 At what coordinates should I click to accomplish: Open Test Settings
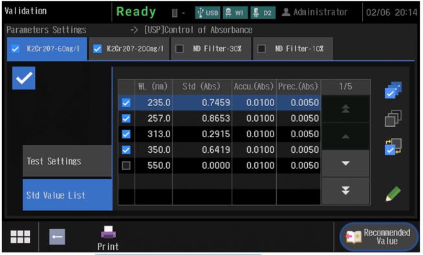click(67, 161)
